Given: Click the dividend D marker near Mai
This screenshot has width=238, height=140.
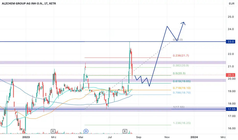Looking at the screenshot, I should pyautogui.click(x=86, y=131).
